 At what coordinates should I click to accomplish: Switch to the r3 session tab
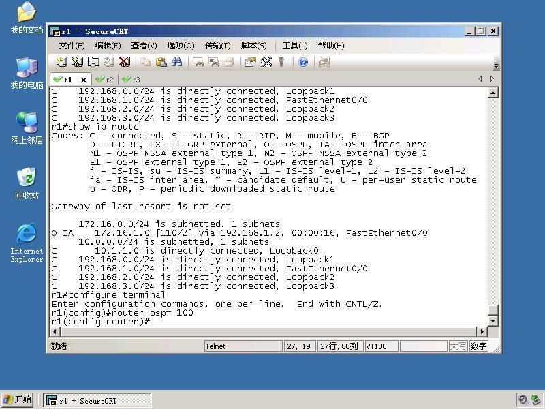click(131, 80)
